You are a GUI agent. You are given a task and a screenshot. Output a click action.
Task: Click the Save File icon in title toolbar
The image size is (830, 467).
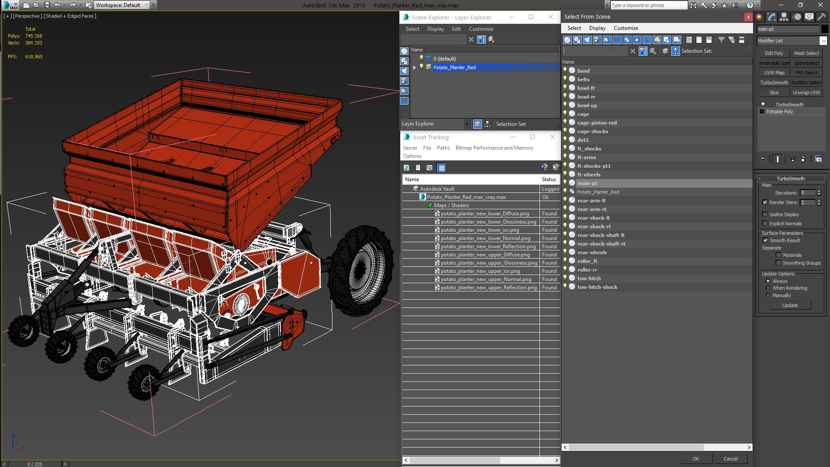(x=47, y=5)
